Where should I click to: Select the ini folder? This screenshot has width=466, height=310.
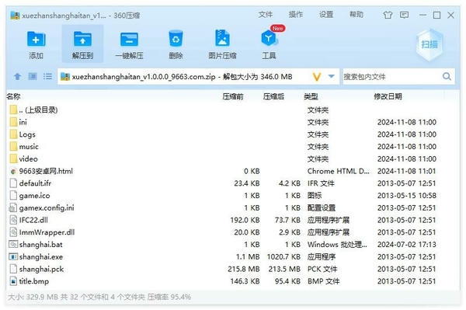233,122
